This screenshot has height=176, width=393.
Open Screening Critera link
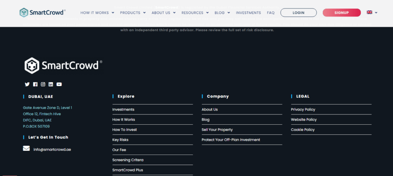[128, 160]
